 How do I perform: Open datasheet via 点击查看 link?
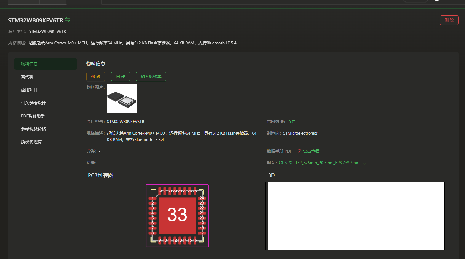(311, 151)
